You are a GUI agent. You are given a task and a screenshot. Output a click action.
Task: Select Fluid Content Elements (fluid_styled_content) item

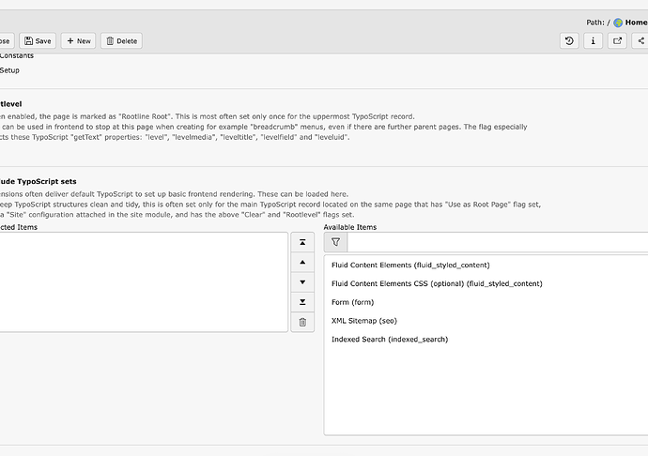410,266
